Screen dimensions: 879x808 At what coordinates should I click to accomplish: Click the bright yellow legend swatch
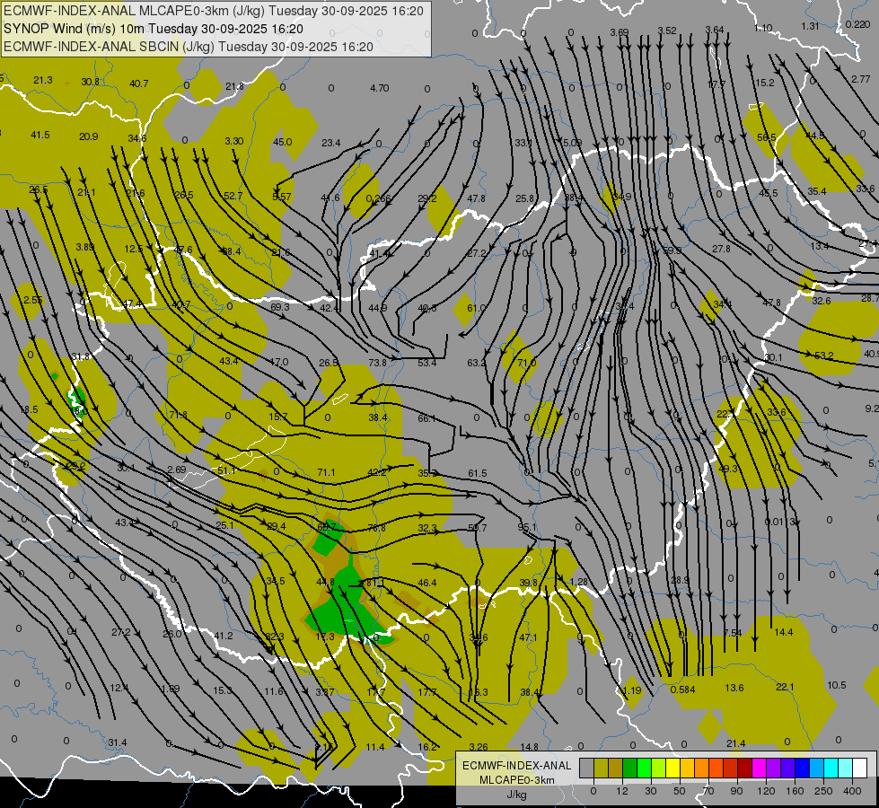(673, 768)
